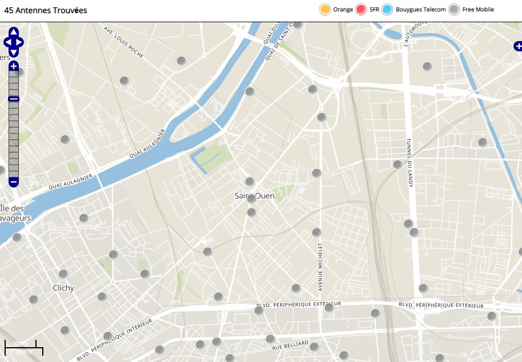Viewport: 522px width, 362px height.
Task: Pan the map up with arrow
Action: (x=14, y=32)
